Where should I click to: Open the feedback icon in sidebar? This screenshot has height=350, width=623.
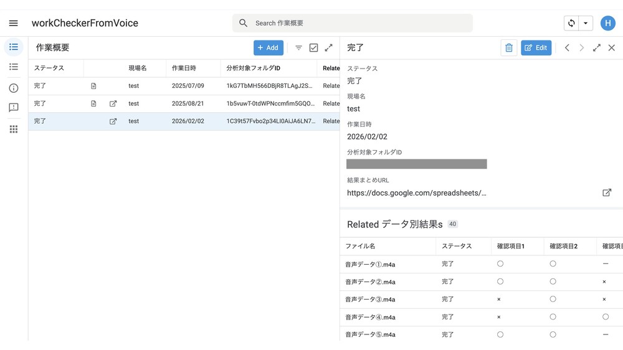click(x=14, y=108)
